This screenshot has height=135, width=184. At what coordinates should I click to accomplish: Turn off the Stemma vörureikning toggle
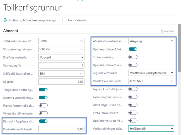pos(43,97)
